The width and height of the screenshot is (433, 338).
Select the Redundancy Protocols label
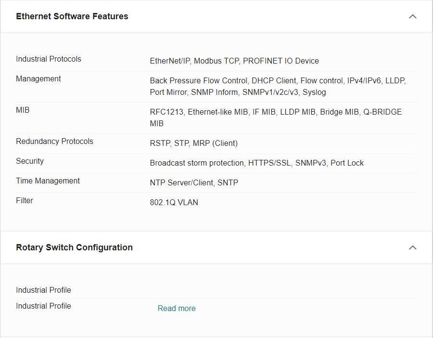pos(55,141)
